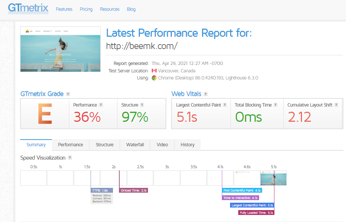Screen dimensions: 346x222
Task: Click the Canada flag icon
Action: (154, 71)
